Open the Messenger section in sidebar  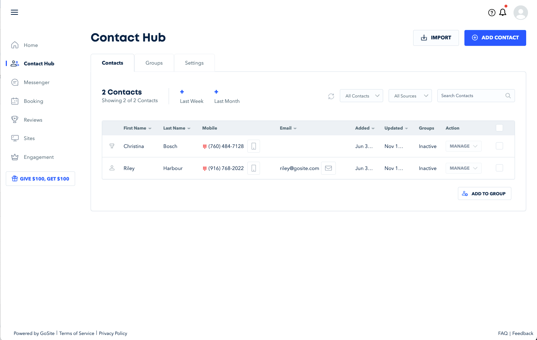(36, 82)
